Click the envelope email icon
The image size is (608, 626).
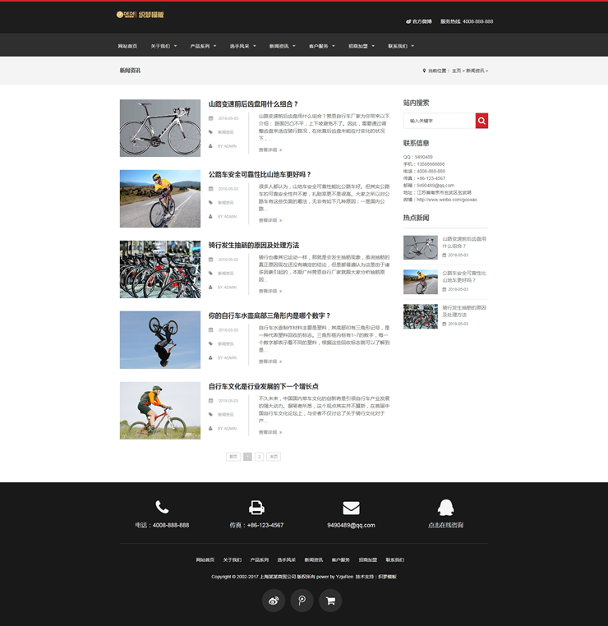click(x=351, y=508)
